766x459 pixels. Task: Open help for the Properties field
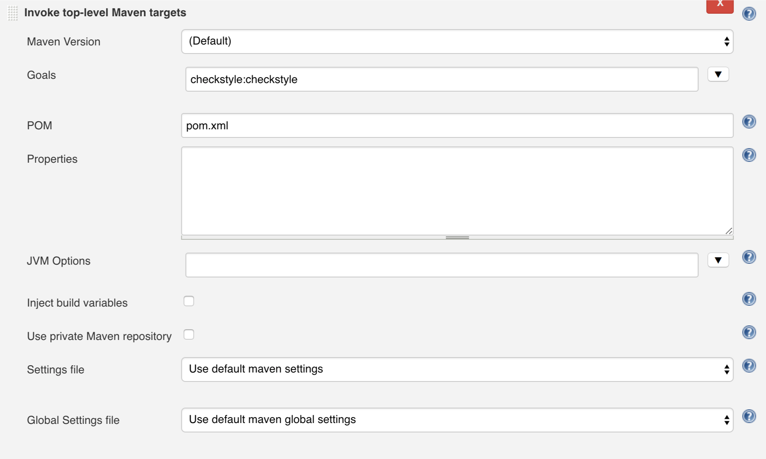coord(749,155)
